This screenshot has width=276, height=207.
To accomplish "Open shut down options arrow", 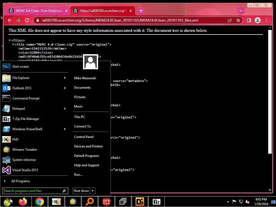I will tap(93, 191).
